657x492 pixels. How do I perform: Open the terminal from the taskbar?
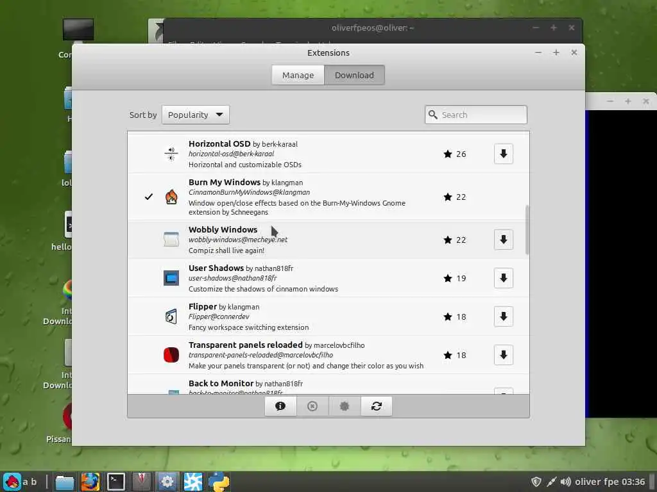[115, 482]
